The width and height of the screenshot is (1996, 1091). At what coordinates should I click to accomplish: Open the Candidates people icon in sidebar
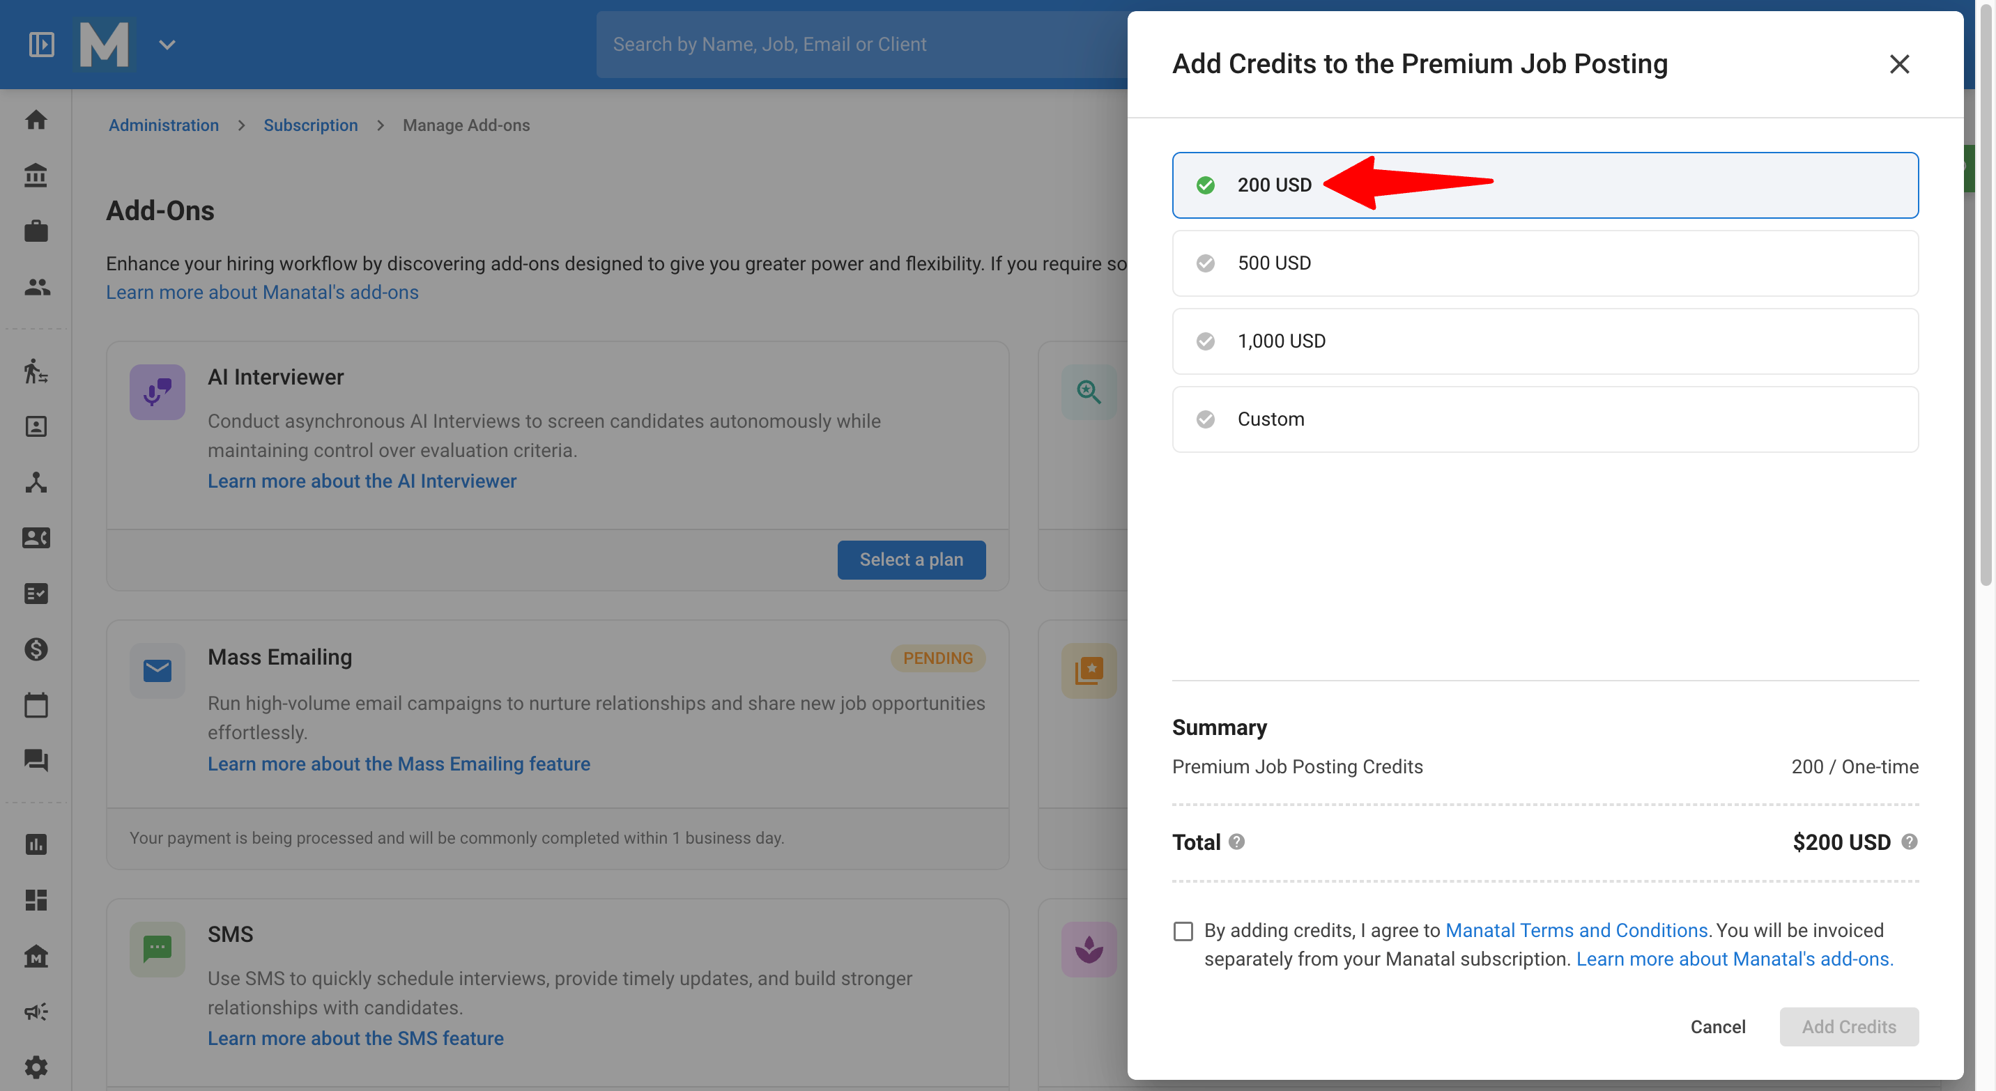click(x=36, y=286)
